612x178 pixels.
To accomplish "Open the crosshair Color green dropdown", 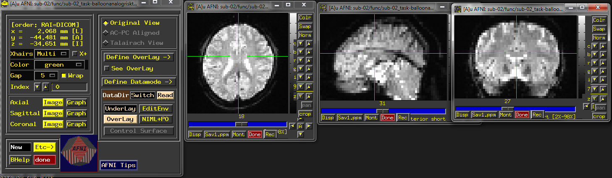I will [x=59, y=65].
